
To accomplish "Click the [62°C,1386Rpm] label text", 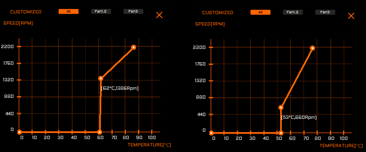I will (x=120, y=89).
